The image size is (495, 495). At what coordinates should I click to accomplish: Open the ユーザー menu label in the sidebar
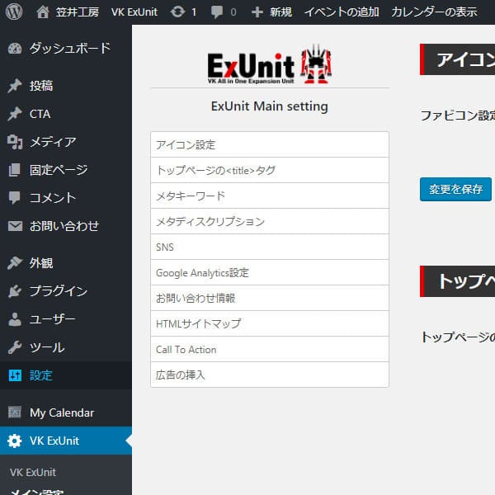[x=53, y=319]
